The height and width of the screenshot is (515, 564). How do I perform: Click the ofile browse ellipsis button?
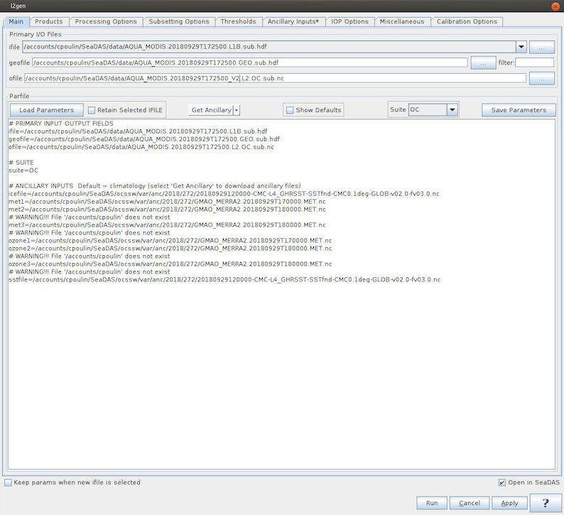(542, 78)
